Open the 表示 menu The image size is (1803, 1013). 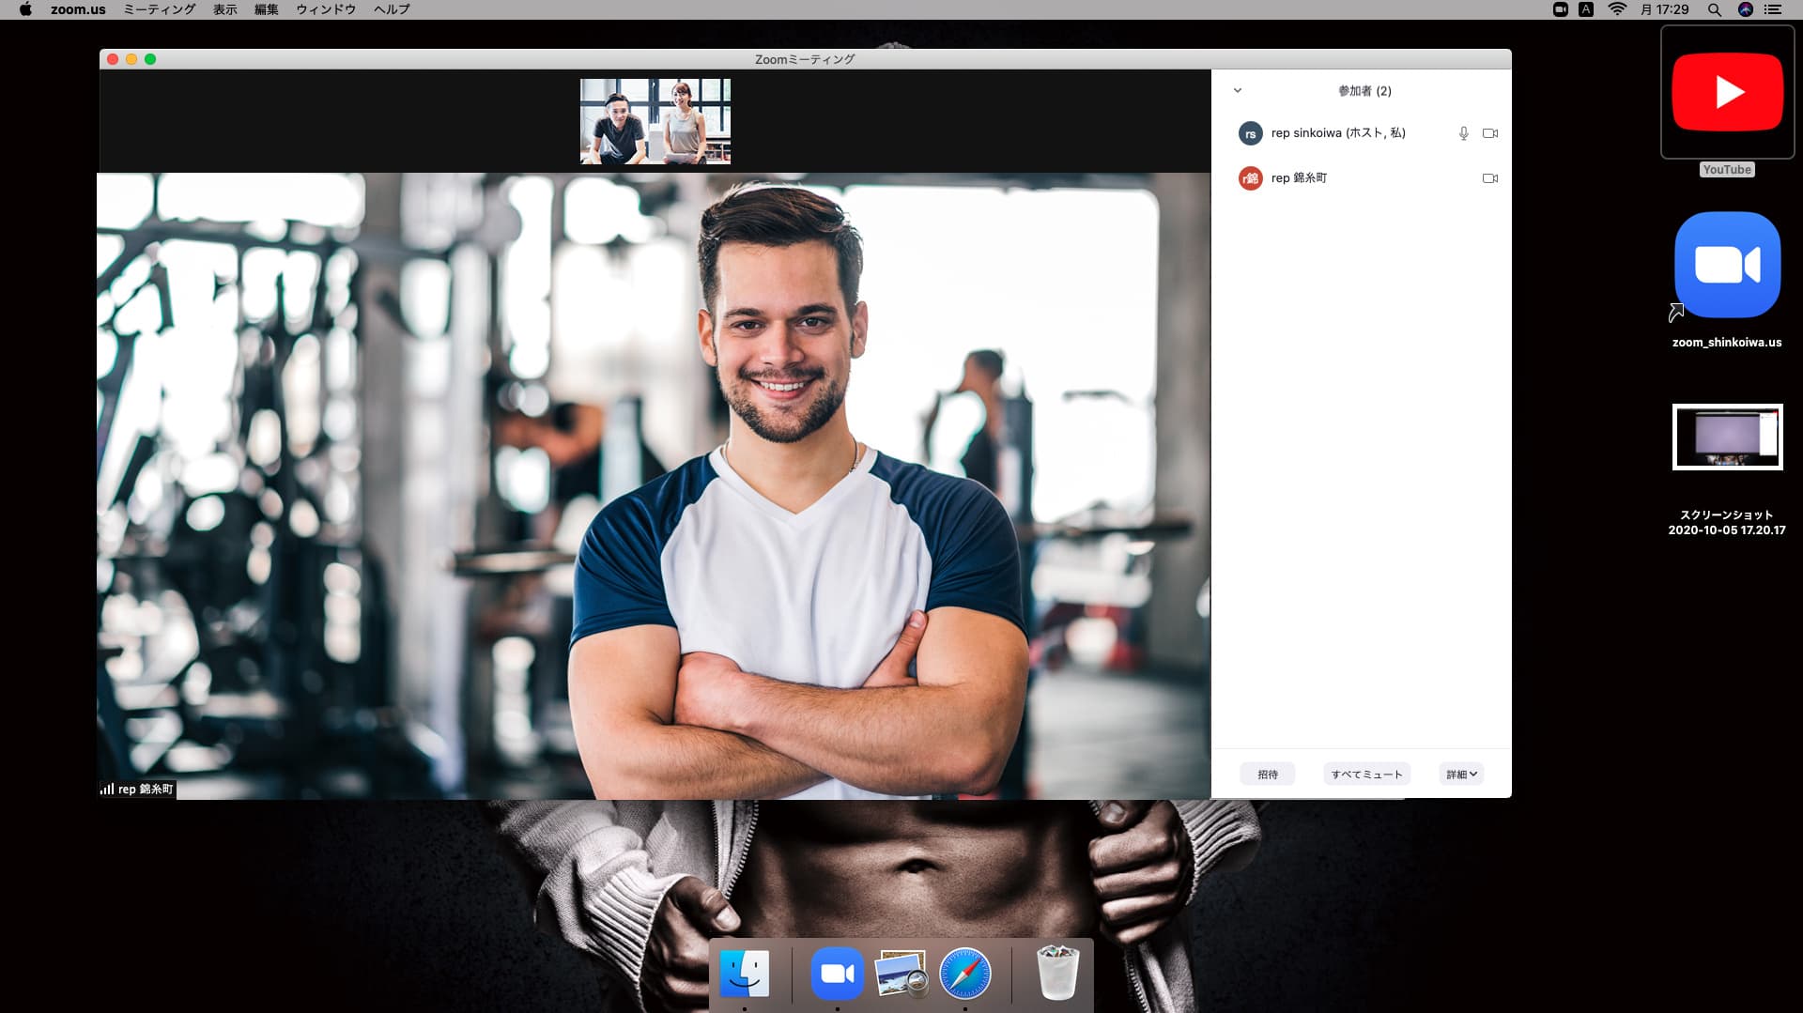pyautogui.click(x=225, y=9)
